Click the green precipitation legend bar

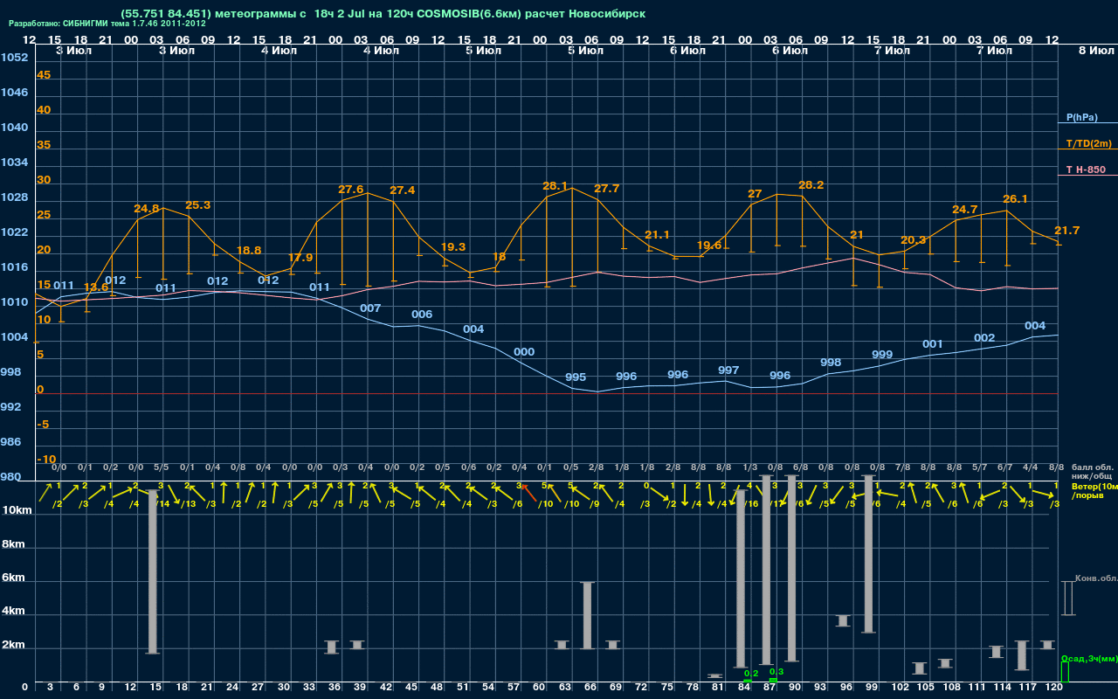pyautogui.click(x=1065, y=673)
